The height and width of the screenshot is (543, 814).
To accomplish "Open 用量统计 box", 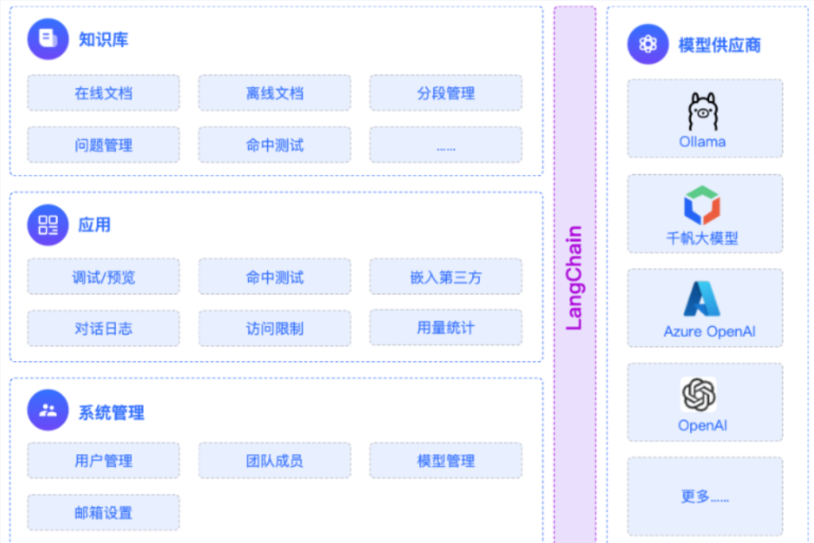I will click(x=445, y=327).
